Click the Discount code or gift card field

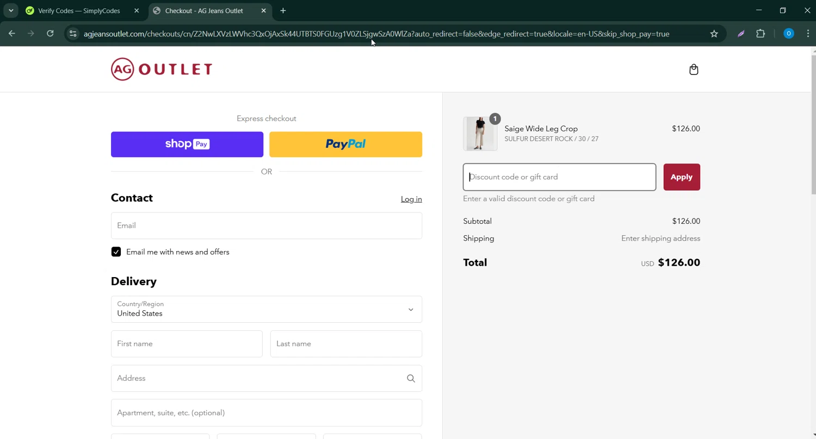pos(559,177)
